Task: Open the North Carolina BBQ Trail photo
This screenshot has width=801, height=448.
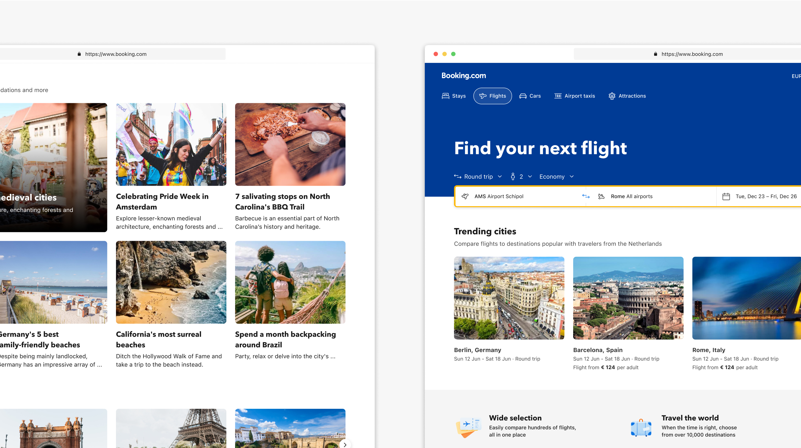Action: click(x=290, y=144)
